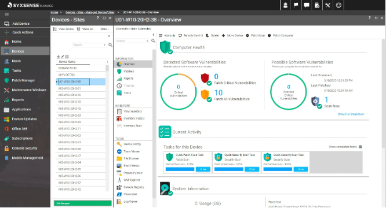
Task: Open the Tasks section in the left sidebar
Action: click(x=16, y=70)
